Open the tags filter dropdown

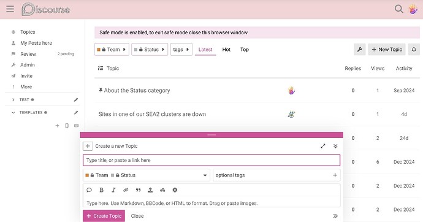[181, 49]
